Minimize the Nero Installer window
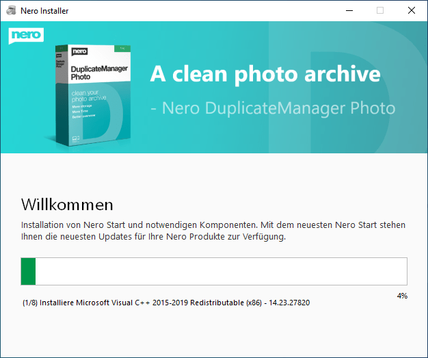Viewport: 428px width, 358px height. [349, 11]
